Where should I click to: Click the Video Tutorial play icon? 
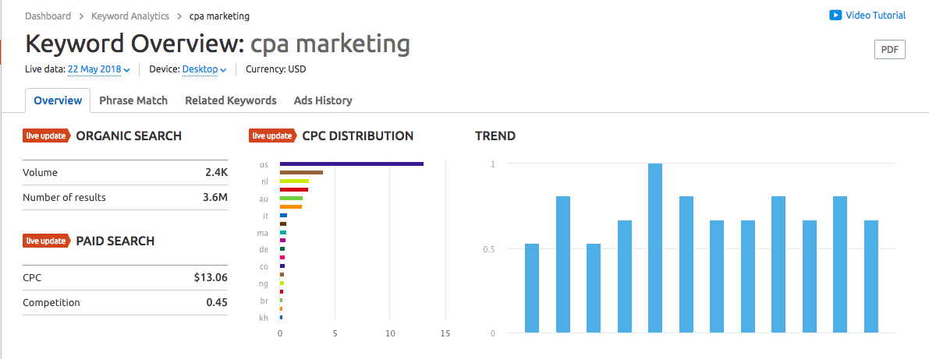tap(835, 16)
